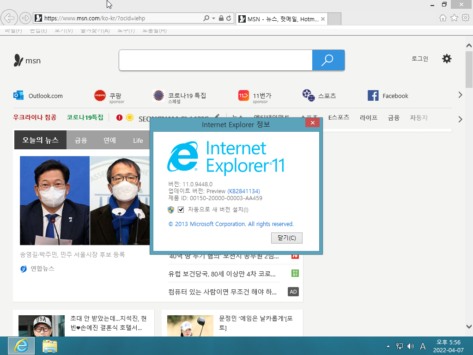Click the green 코로나19특집 link
This screenshot has width=473, height=355.
85,117
